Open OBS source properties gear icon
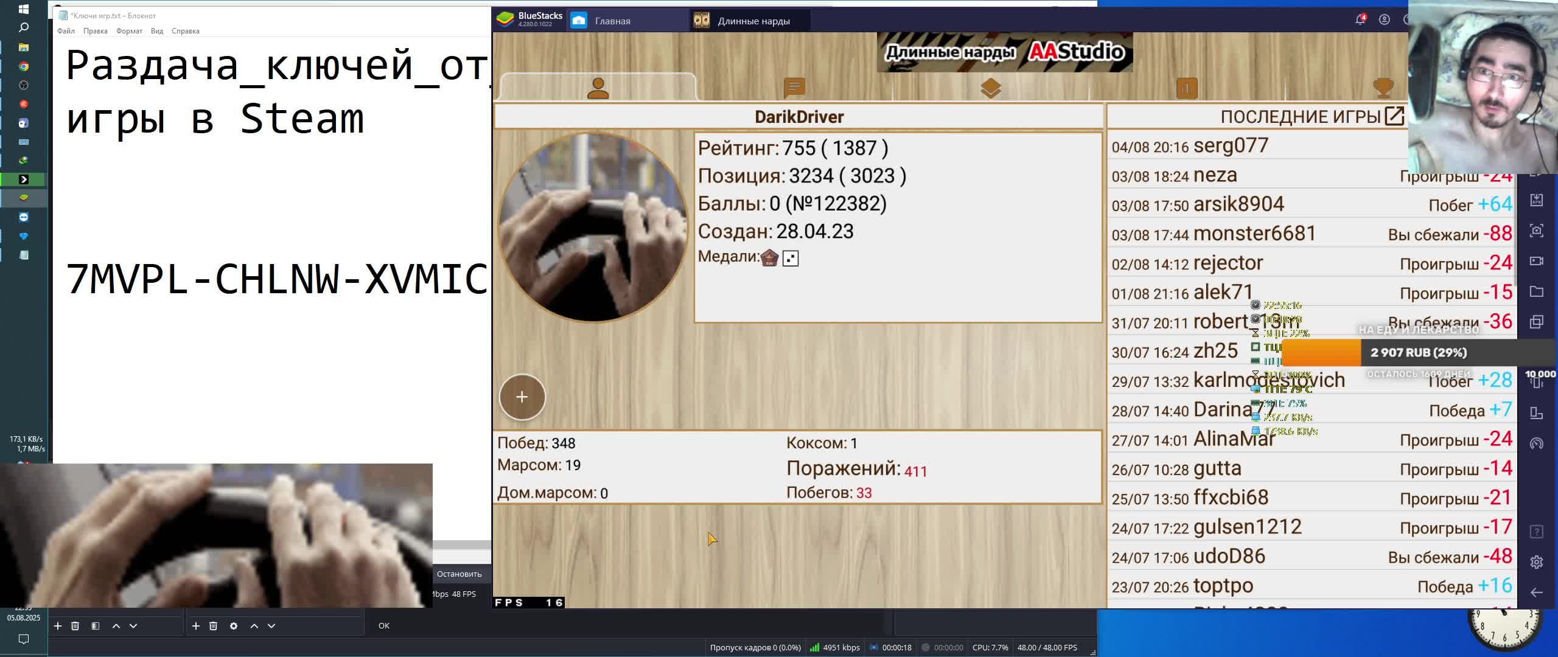This screenshot has width=1558, height=657. 234,626
